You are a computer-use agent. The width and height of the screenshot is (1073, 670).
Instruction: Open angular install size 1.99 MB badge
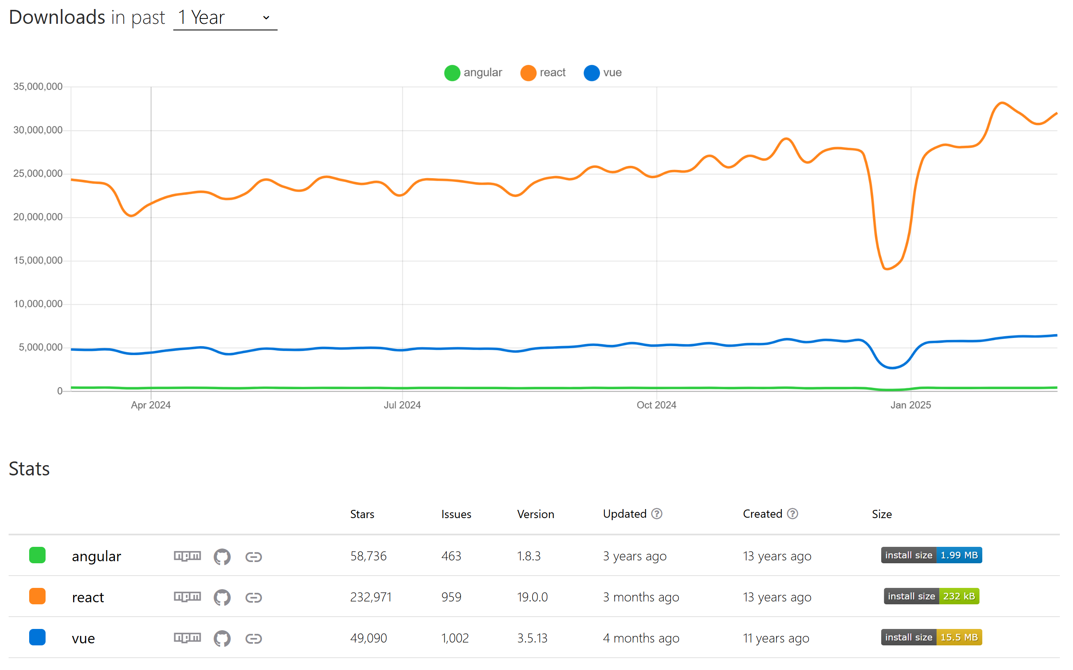(x=931, y=555)
